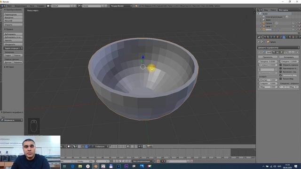The height and width of the screenshot is (169, 301).
Task: Open Задать опорную точку dropdown
Action: click(x=13, y=48)
